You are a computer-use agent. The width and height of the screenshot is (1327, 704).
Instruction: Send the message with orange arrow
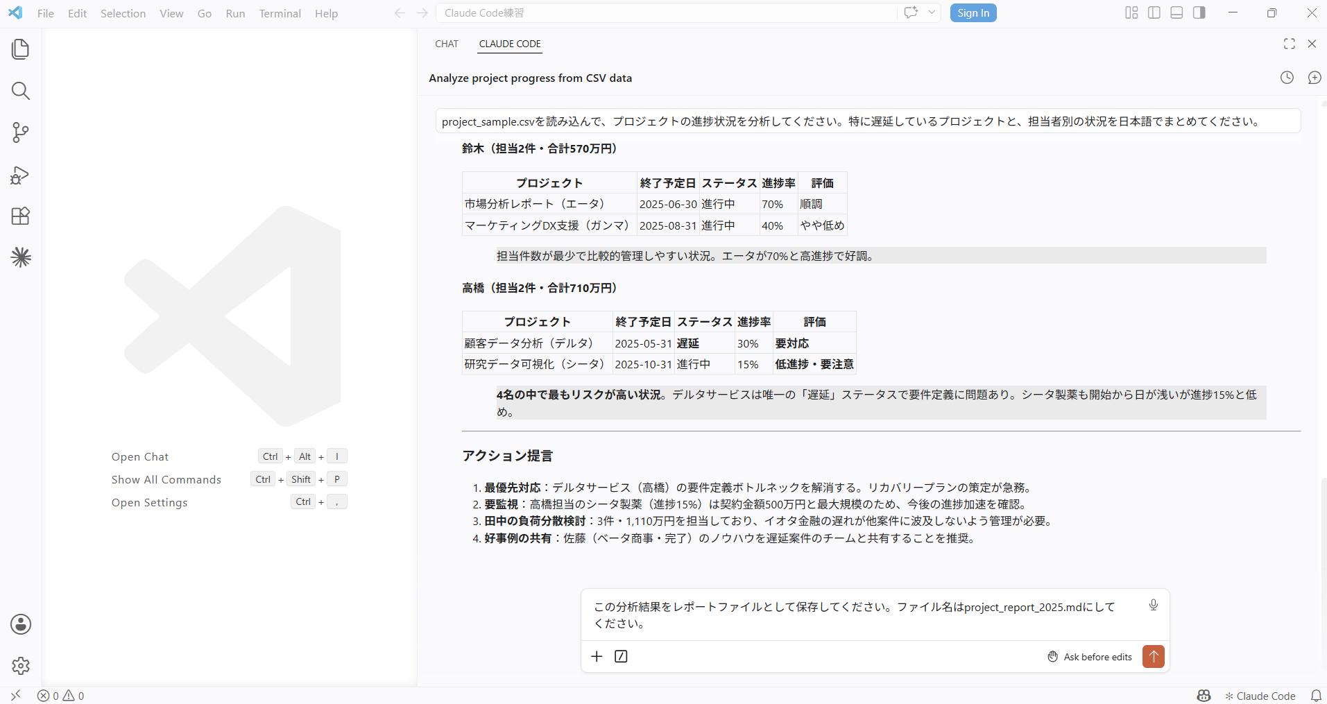pyautogui.click(x=1154, y=656)
